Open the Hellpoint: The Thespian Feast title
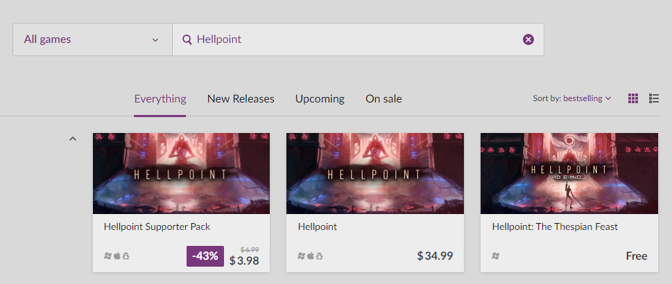This screenshot has width=672, height=284. (555, 227)
